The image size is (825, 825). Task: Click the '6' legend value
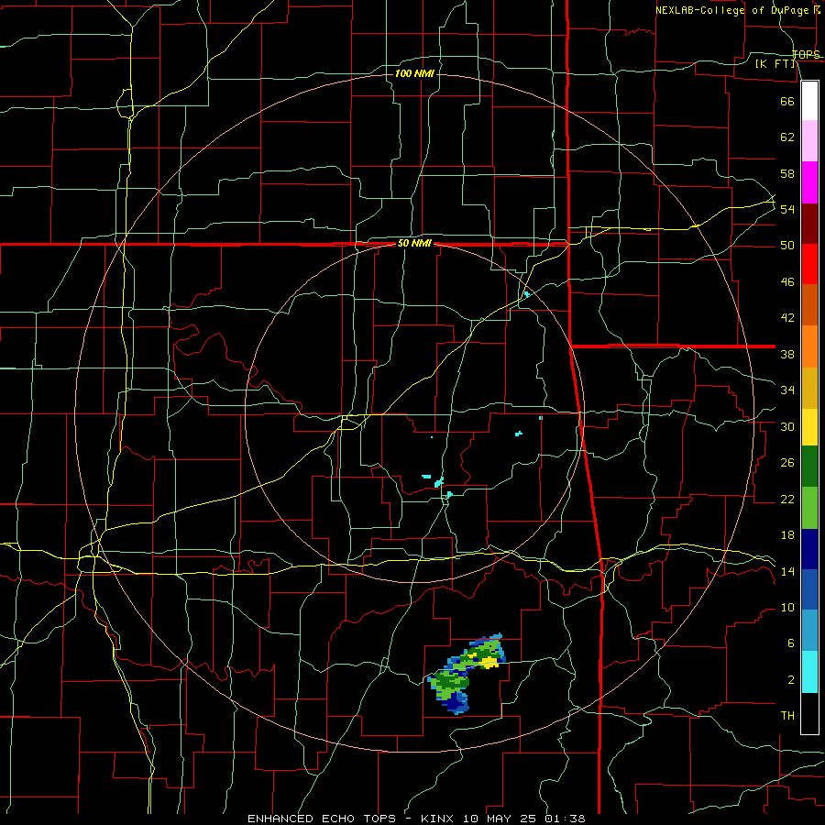(790, 643)
